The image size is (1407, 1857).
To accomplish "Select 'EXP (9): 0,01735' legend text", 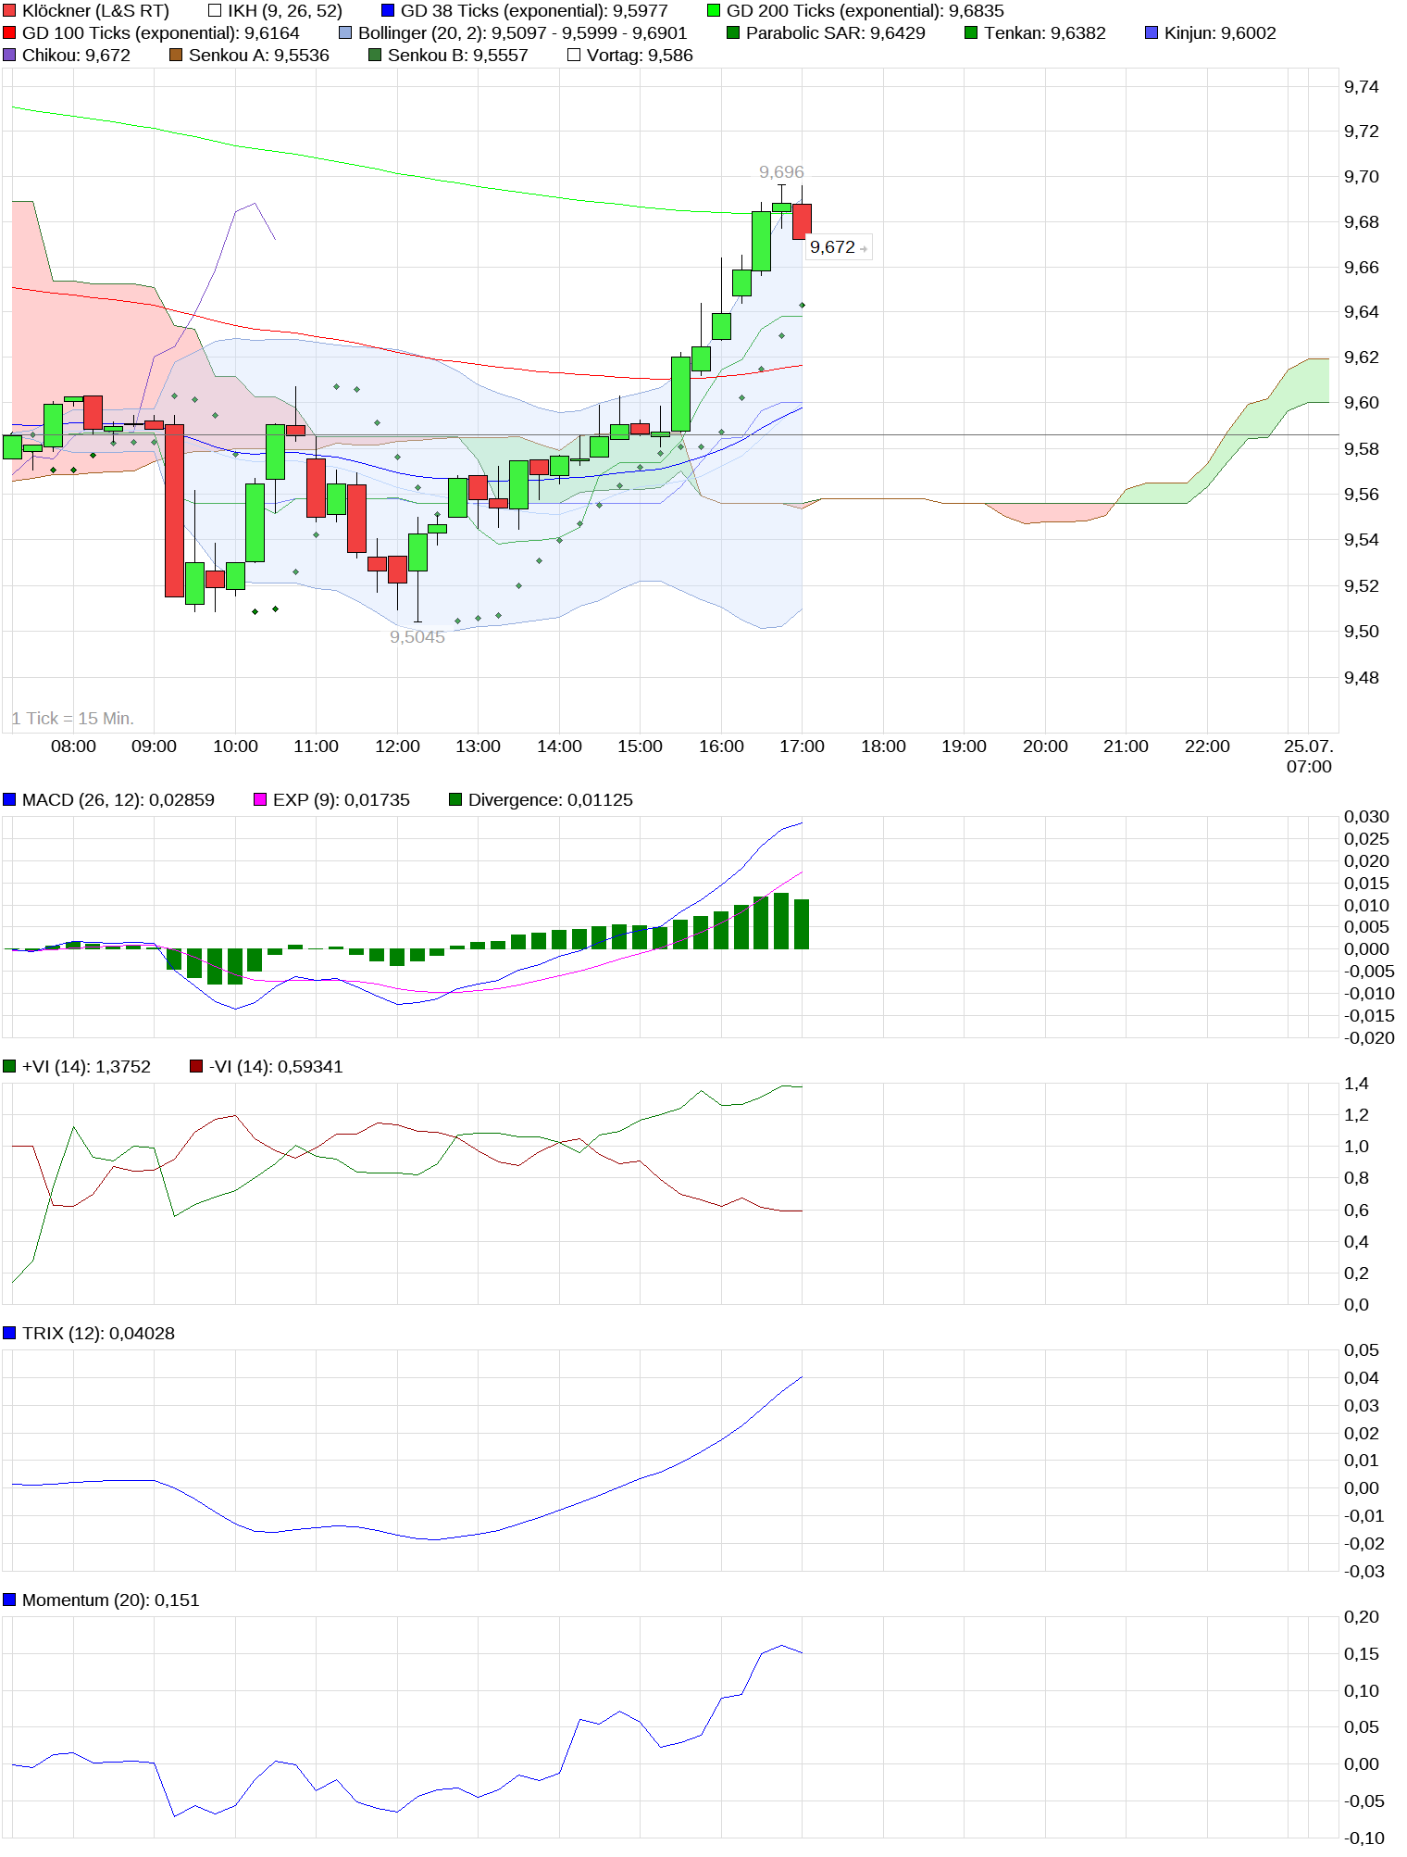I will (342, 800).
